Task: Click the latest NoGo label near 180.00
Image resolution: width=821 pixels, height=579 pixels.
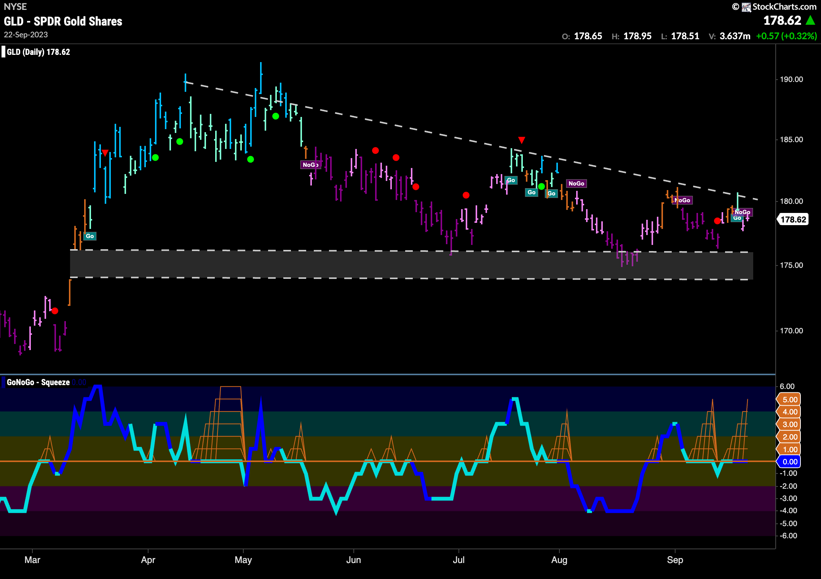Action: [x=743, y=212]
